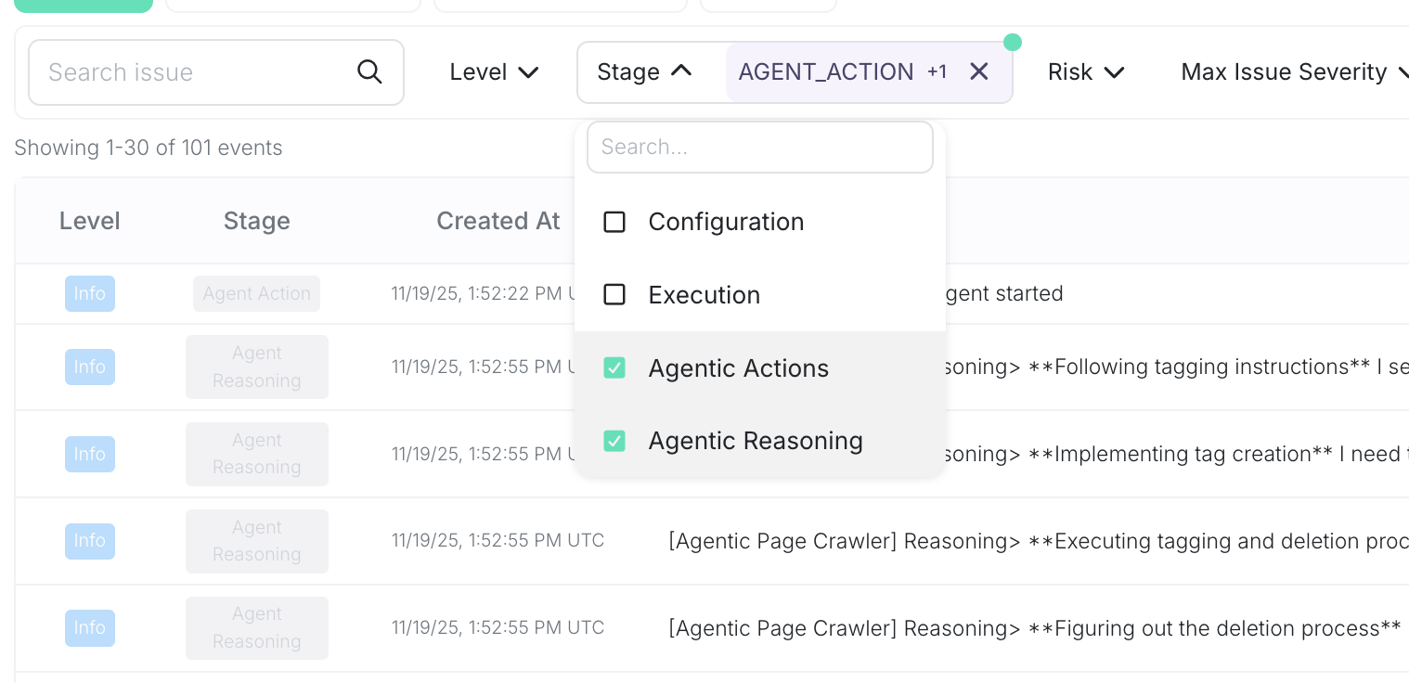The image size is (1409, 683).
Task: Click the Agent Reasoning badge on second row
Action: [x=256, y=367]
